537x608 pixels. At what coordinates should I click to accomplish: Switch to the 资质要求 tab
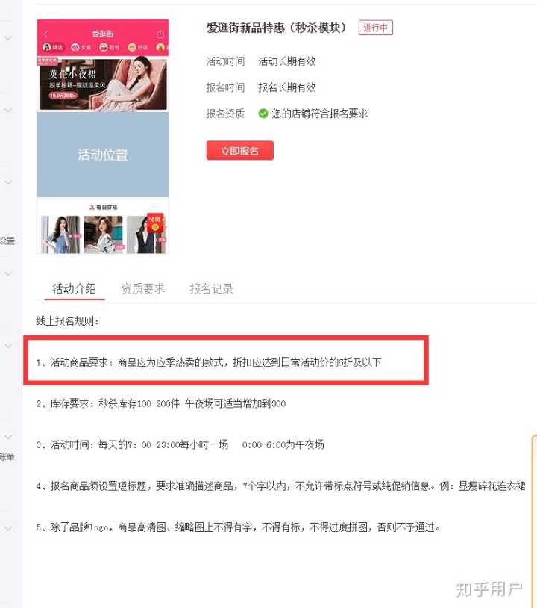tap(143, 288)
